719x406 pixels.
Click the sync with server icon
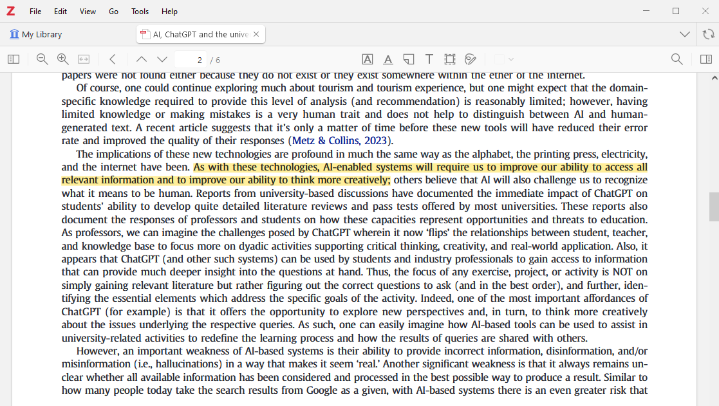point(708,34)
